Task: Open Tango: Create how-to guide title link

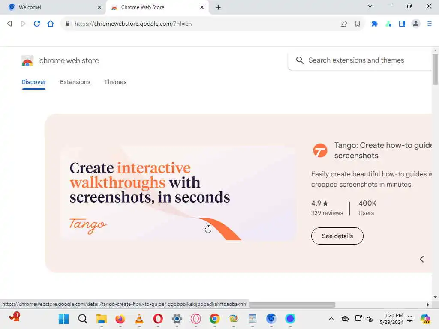Action: (x=383, y=150)
